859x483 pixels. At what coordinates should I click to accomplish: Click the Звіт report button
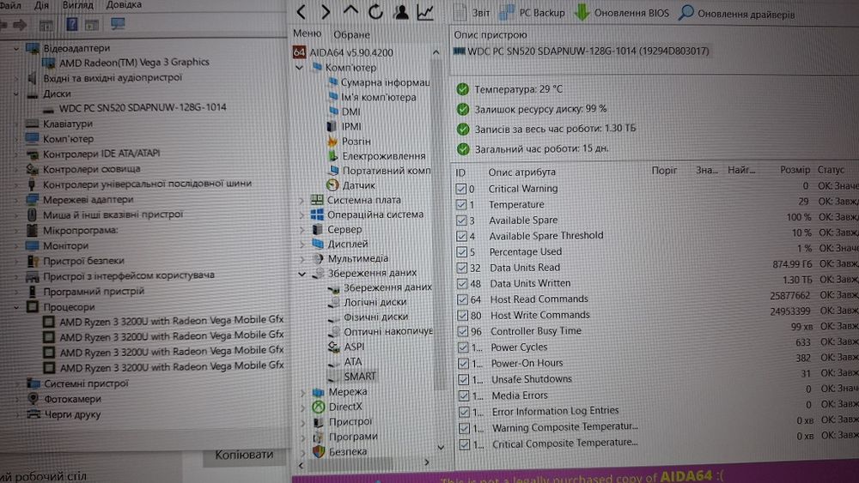pos(472,13)
